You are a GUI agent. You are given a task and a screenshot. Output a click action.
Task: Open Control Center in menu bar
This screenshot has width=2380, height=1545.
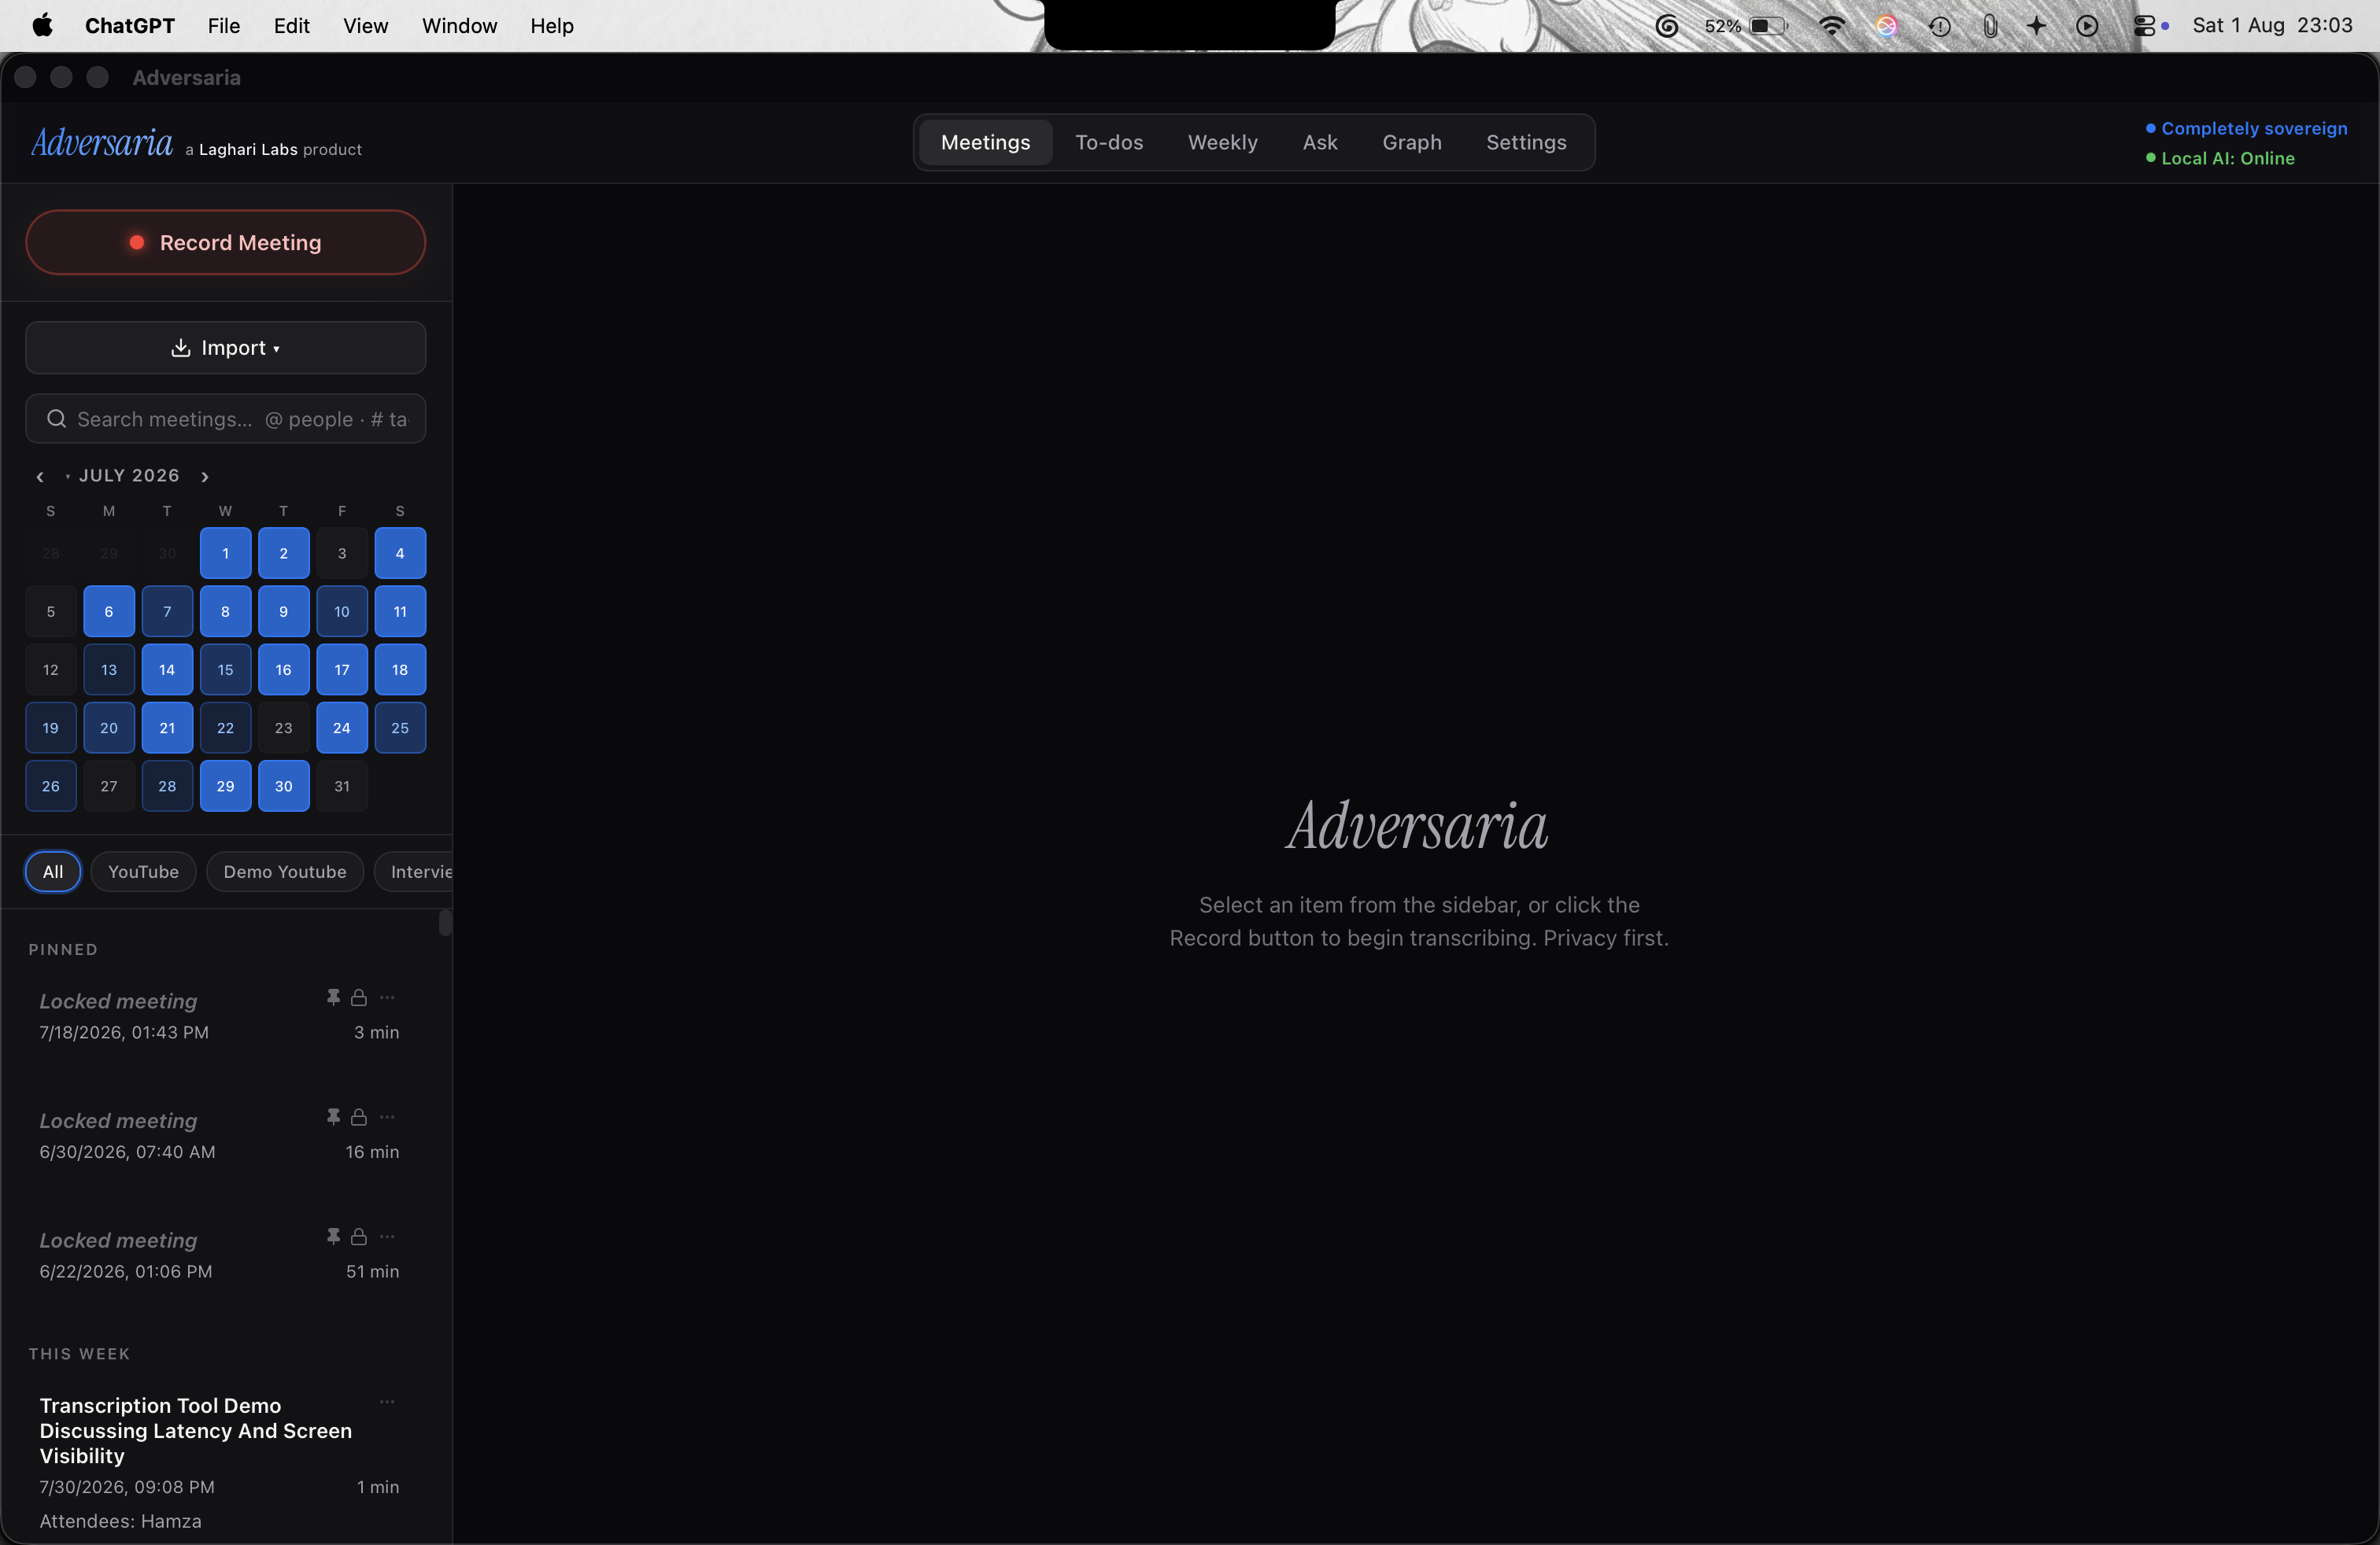pos(2143,26)
